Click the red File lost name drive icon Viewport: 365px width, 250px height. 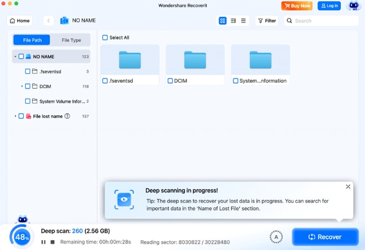(28, 116)
